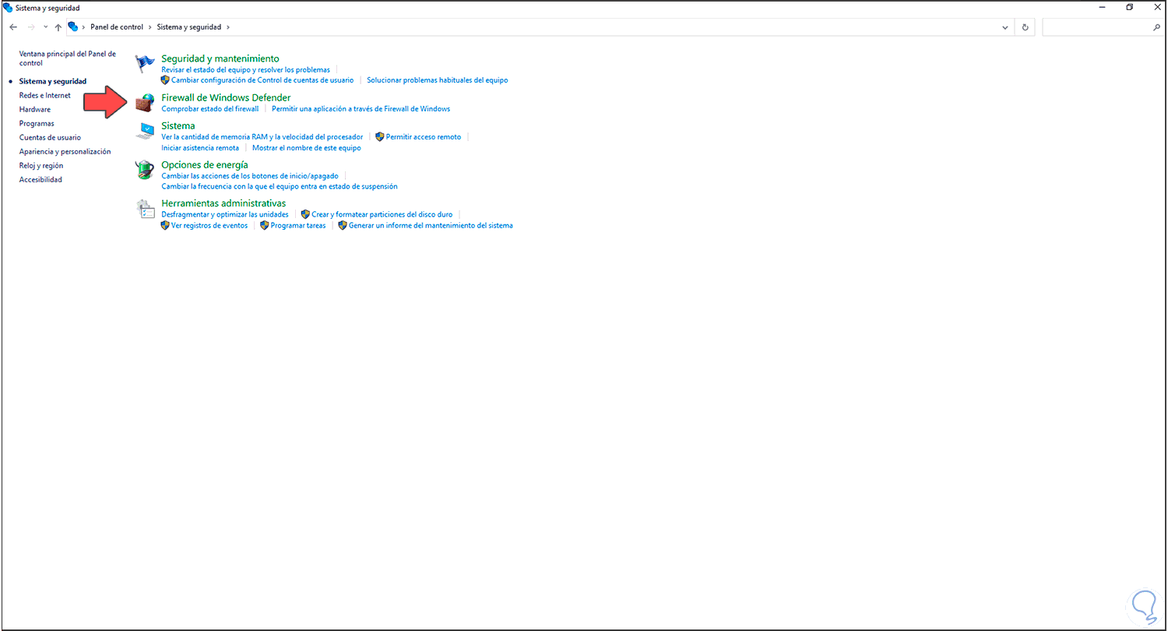Screen dimensions: 1168x631
Task: Select Hardware in the sidebar
Action: pos(35,110)
